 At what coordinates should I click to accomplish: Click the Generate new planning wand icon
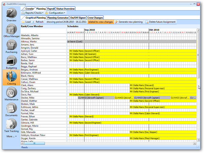coord(116,22)
